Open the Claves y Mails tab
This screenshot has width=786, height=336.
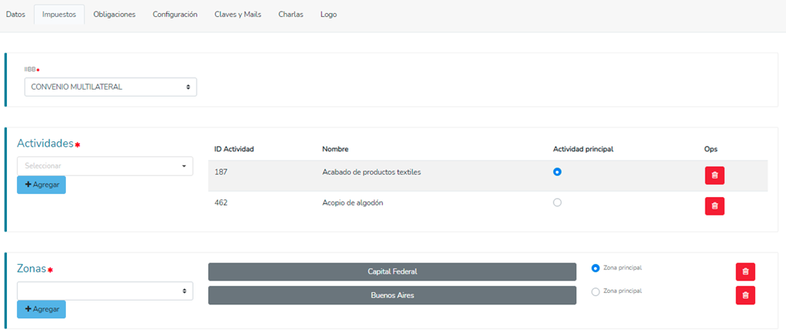[238, 15]
